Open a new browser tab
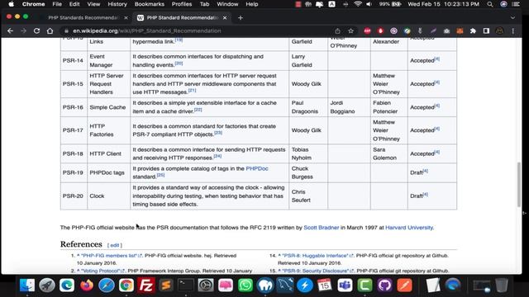 tap(241, 17)
